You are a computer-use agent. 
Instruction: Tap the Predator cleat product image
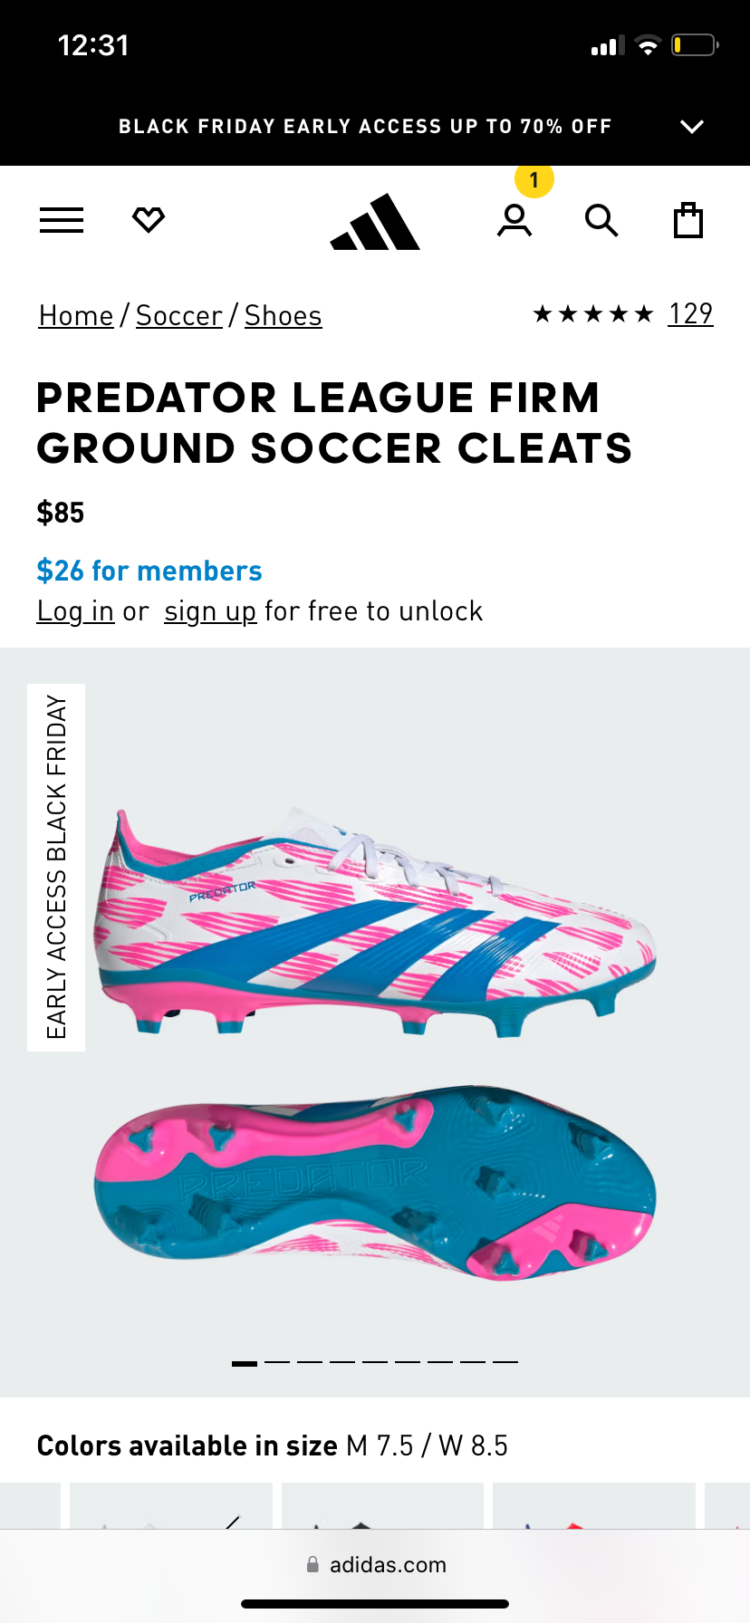click(x=375, y=1042)
